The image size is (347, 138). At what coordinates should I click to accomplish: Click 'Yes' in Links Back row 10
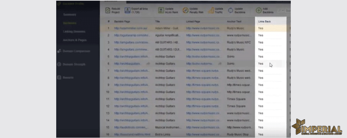pyautogui.click(x=261, y=92)
